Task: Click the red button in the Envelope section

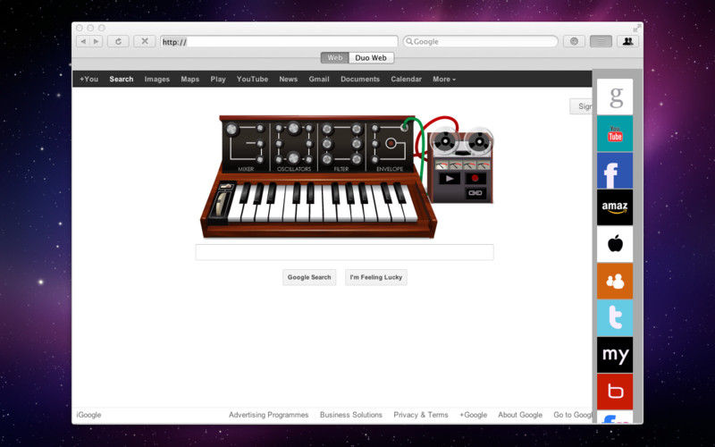Action: click(391, 143)
